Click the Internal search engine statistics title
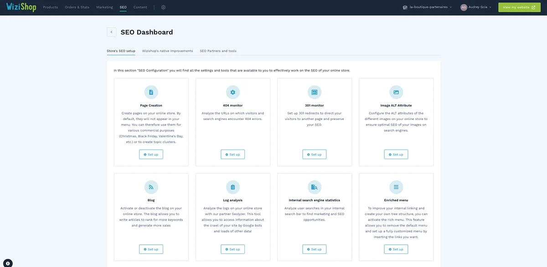Screen dimensions: 547x267 click(x=315, y=200)
